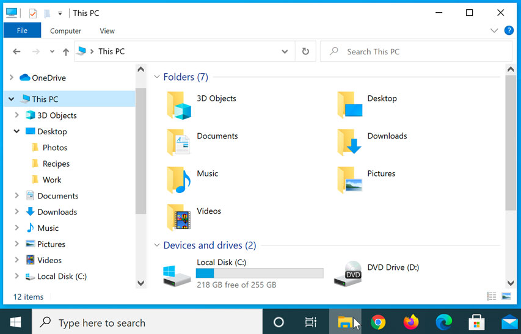521x334 pixels.
Task: Open the Videos folder icon
Action: tap(179, 217)
